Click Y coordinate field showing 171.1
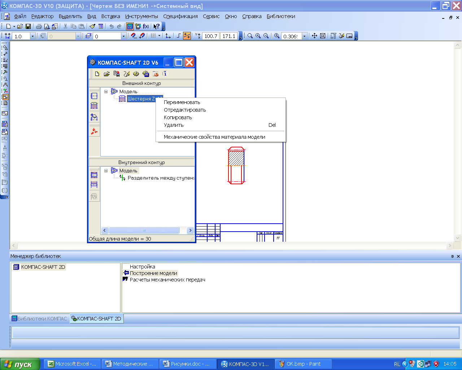This screenshot has height=370, width=462. pos(229,36)
